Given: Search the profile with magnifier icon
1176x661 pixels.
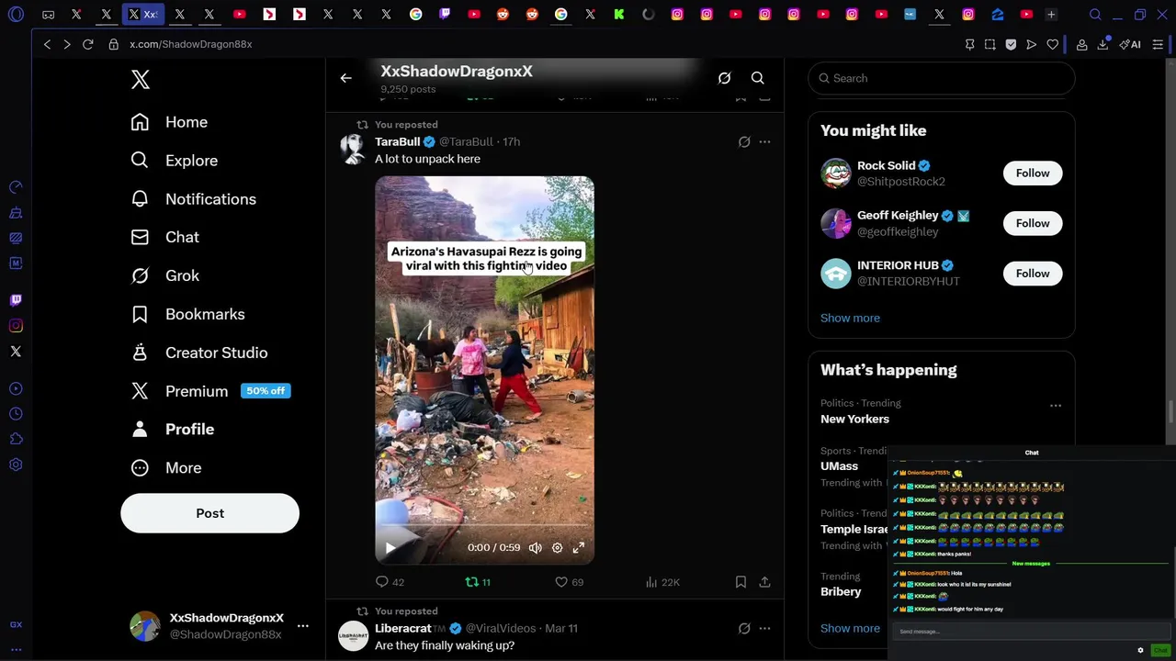Looking at the screenshot, I should pos(758,79).
